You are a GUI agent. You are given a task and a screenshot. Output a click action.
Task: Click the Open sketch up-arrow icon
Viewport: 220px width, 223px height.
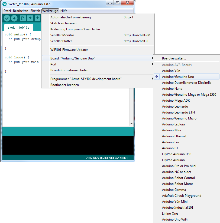(x=30, y=18)
